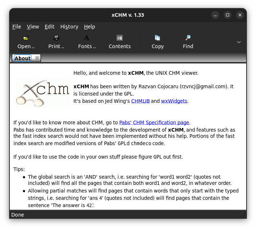Click the xCHM glasses logo image
This screenshot has height=229, width=256.
click(x=43, y=93)
